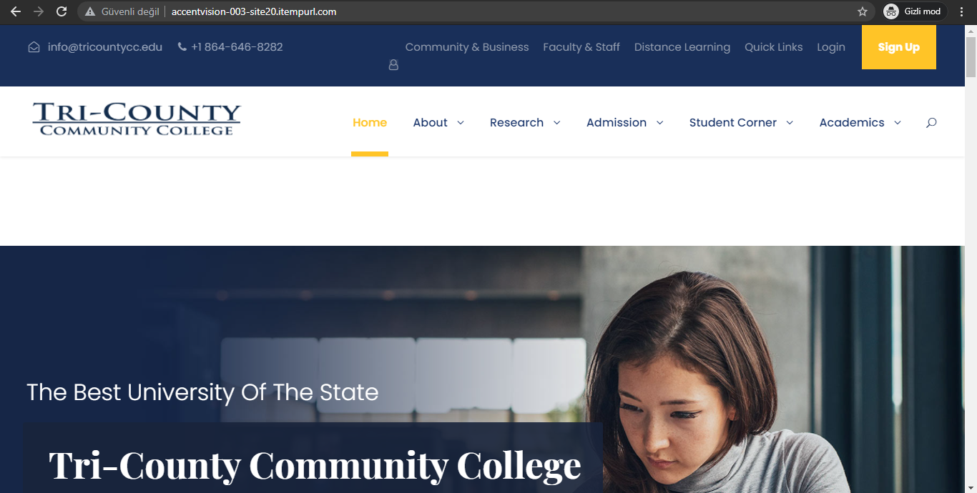The width and height of the screenshot is (977, 493).
Task: Open the Distance Learning link
Action: (x=682, y=47)
